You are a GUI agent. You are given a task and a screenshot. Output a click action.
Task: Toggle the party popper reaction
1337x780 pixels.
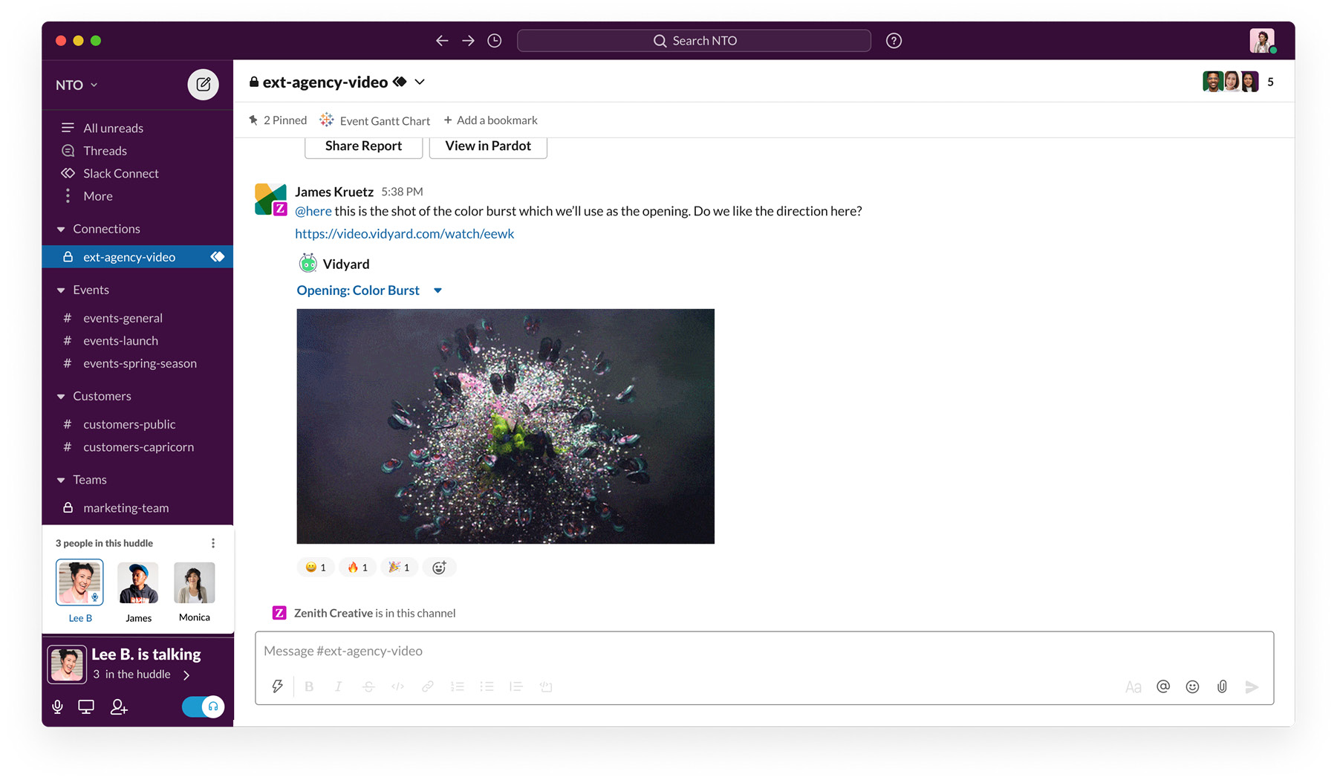[x=400, y=568]
